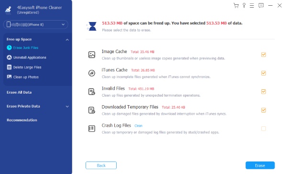The height and width of the screenshot is (174, 287).
Task: Open the hamburger menu icon
Action: [252, 5]
